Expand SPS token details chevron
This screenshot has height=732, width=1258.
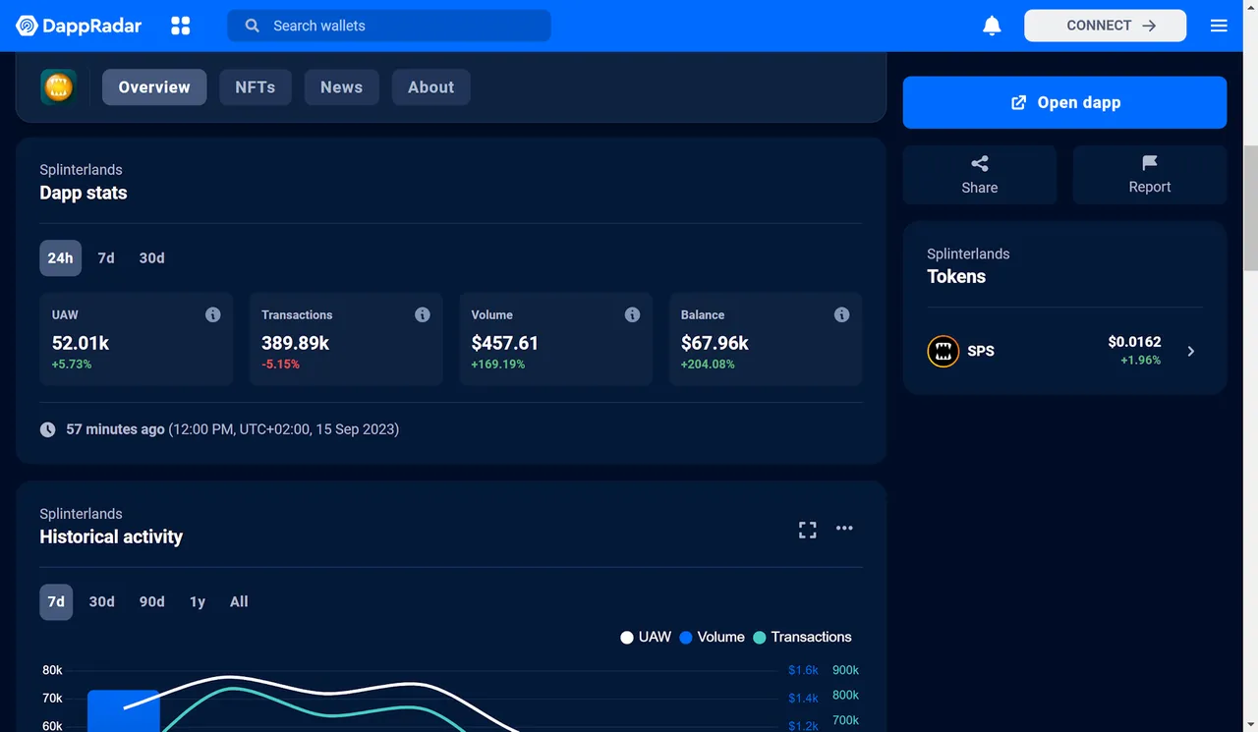pos(1191,351)
